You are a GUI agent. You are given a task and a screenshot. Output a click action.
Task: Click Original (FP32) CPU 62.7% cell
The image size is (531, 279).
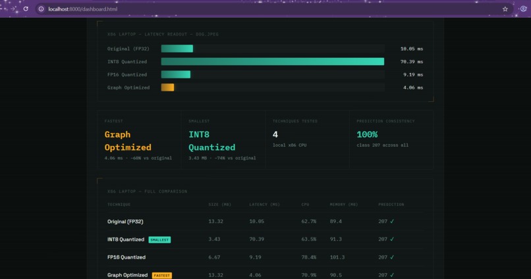[308, 222]
